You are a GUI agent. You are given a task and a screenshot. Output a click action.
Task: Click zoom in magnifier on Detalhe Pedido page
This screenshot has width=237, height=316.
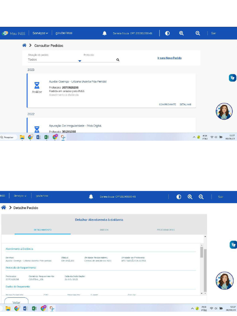(190, 197)
